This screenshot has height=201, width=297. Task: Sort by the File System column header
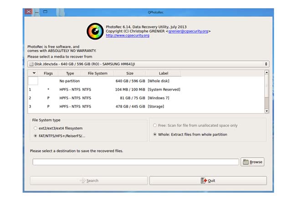[97, 73]
